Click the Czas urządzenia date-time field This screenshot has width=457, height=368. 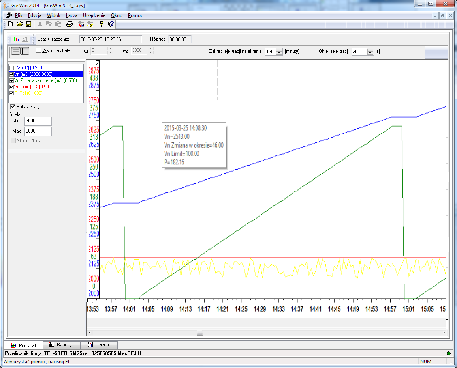pos(111,39)
